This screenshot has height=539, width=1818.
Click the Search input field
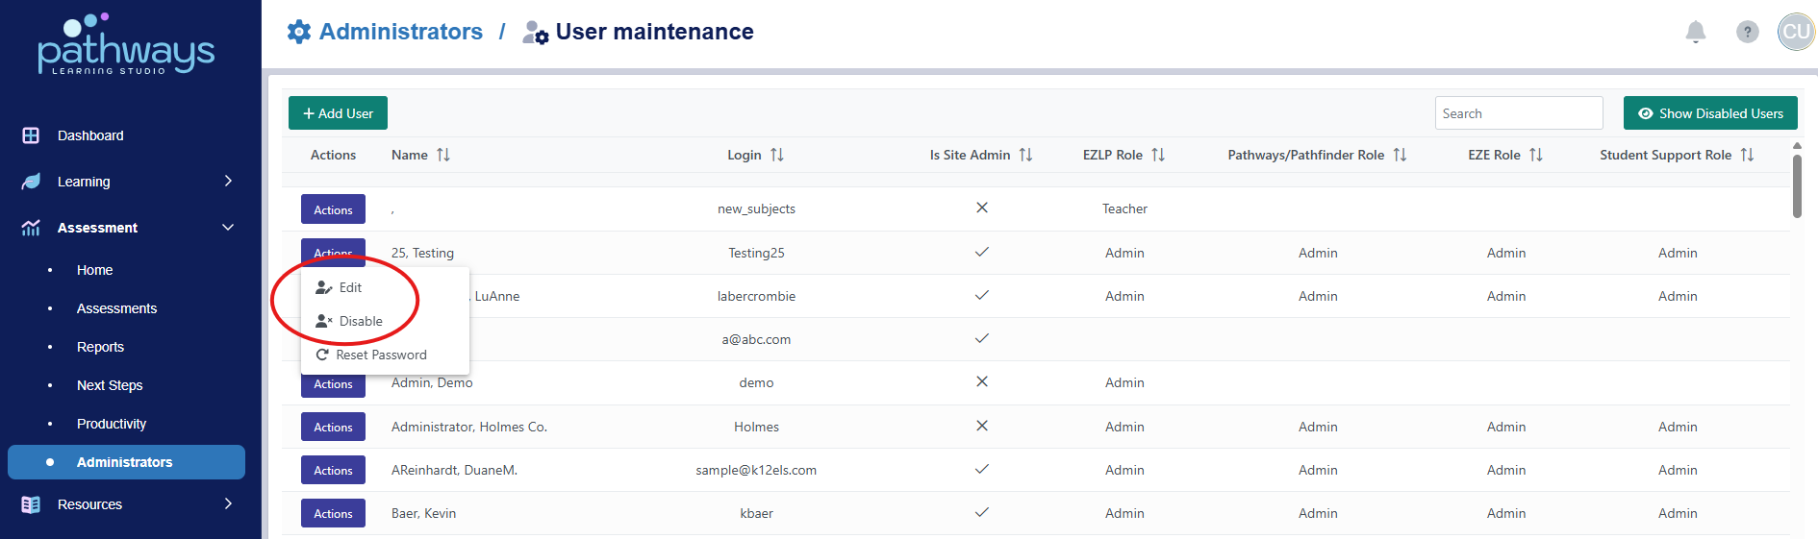1518,113
